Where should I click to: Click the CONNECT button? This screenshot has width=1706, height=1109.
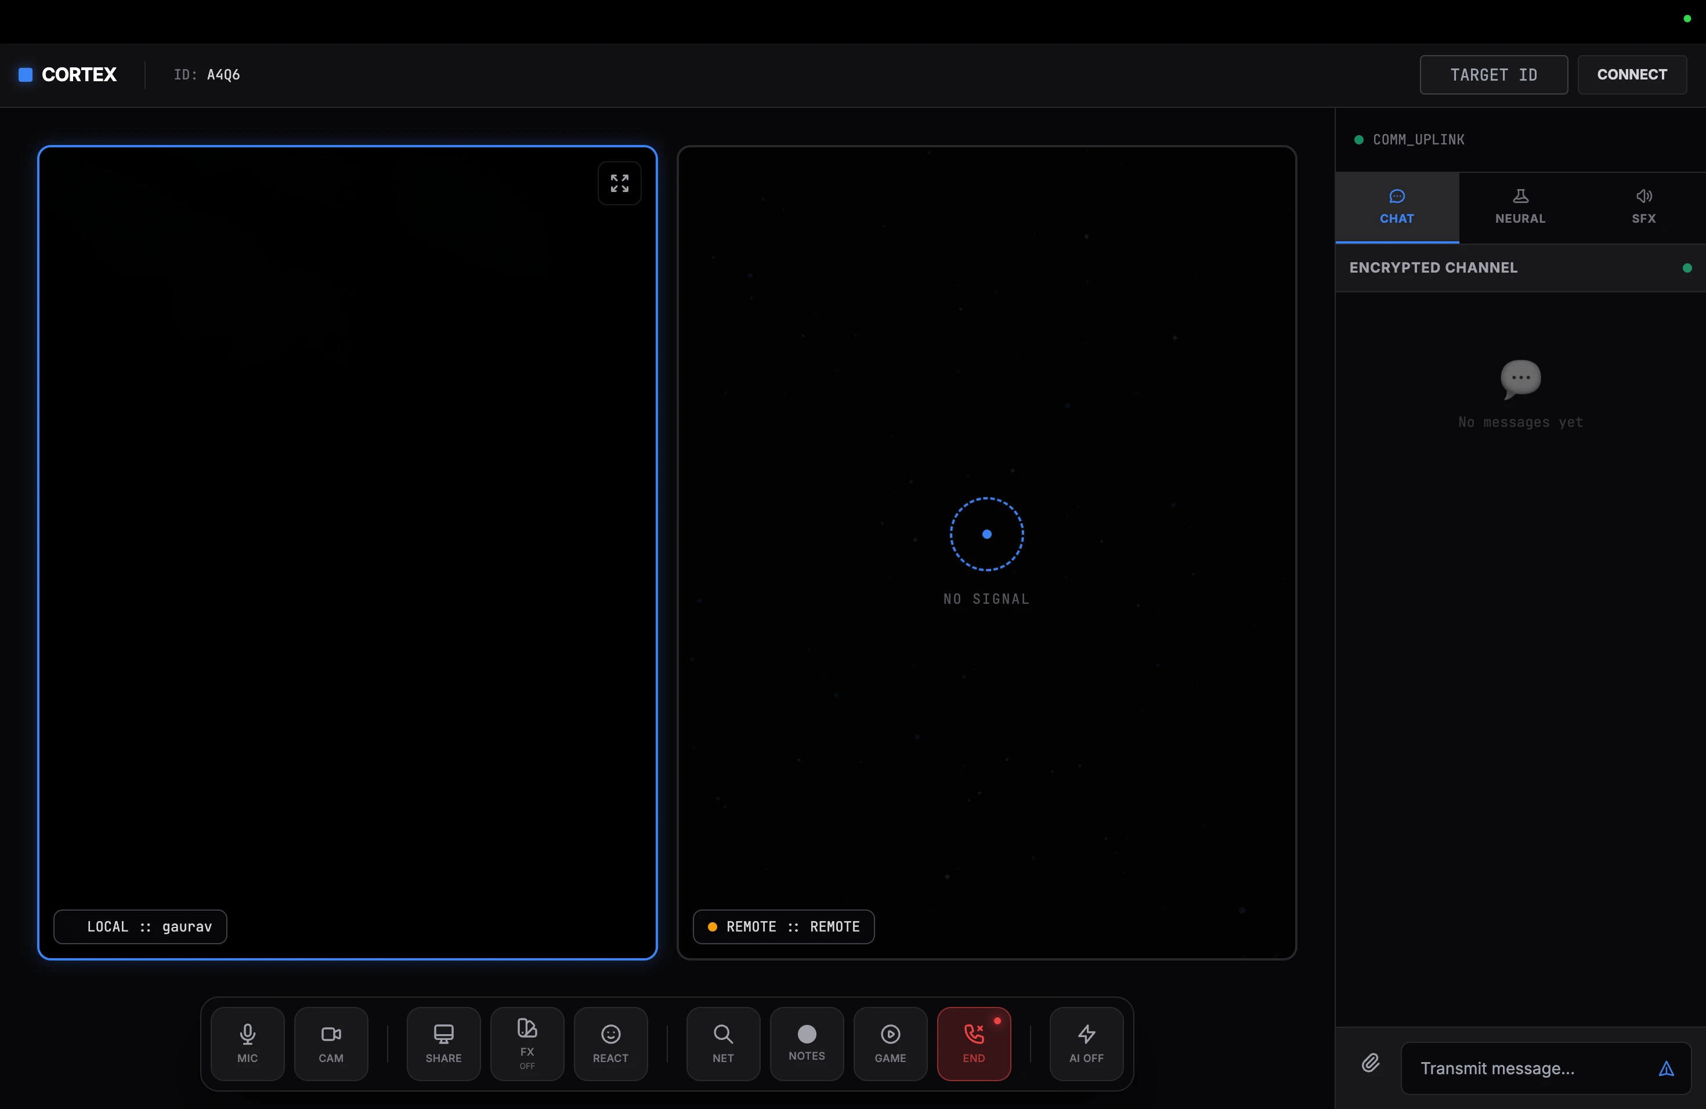click(x=1632, y=74)
